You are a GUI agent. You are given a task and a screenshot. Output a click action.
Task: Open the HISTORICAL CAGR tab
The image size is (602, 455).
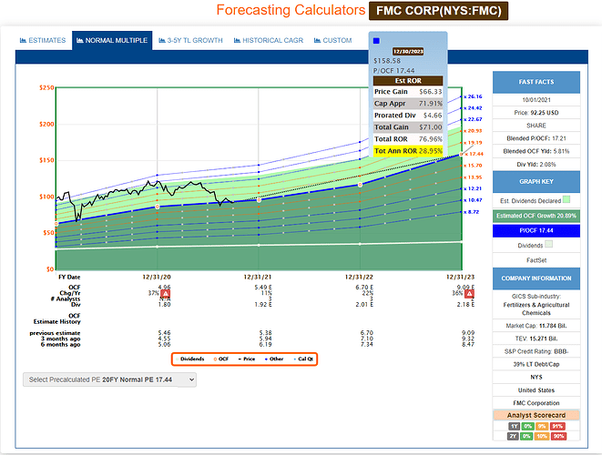pos(269,40)
